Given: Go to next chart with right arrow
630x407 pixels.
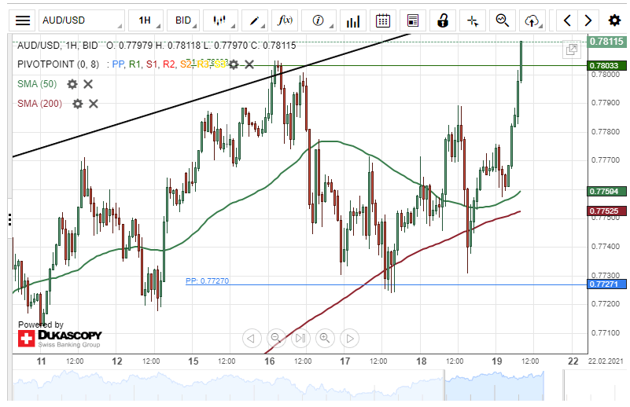Looking at the screenshot, I should coord(588,20).
